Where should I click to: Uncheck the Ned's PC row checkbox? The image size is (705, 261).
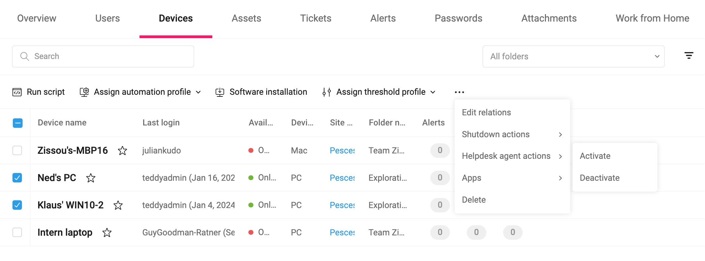pos(17,178)
